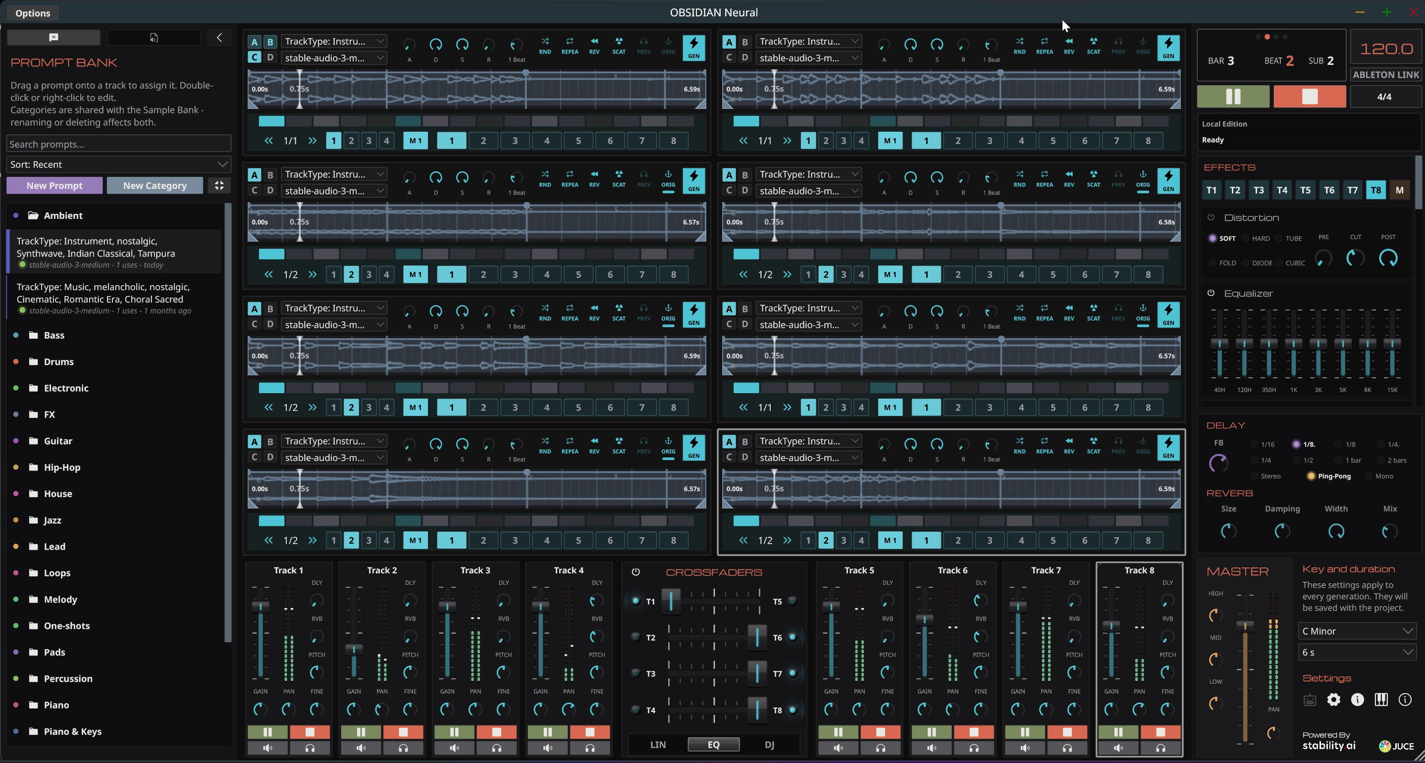1425x763 pixels.
Task: Click the speaker icon on Track 6 strip
Action: [x=932, y=748]
